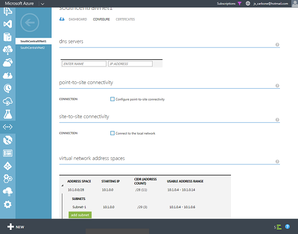The image size is (298, 234).
Task: Click the New button in bottom bar
Action: pos(15,227)
